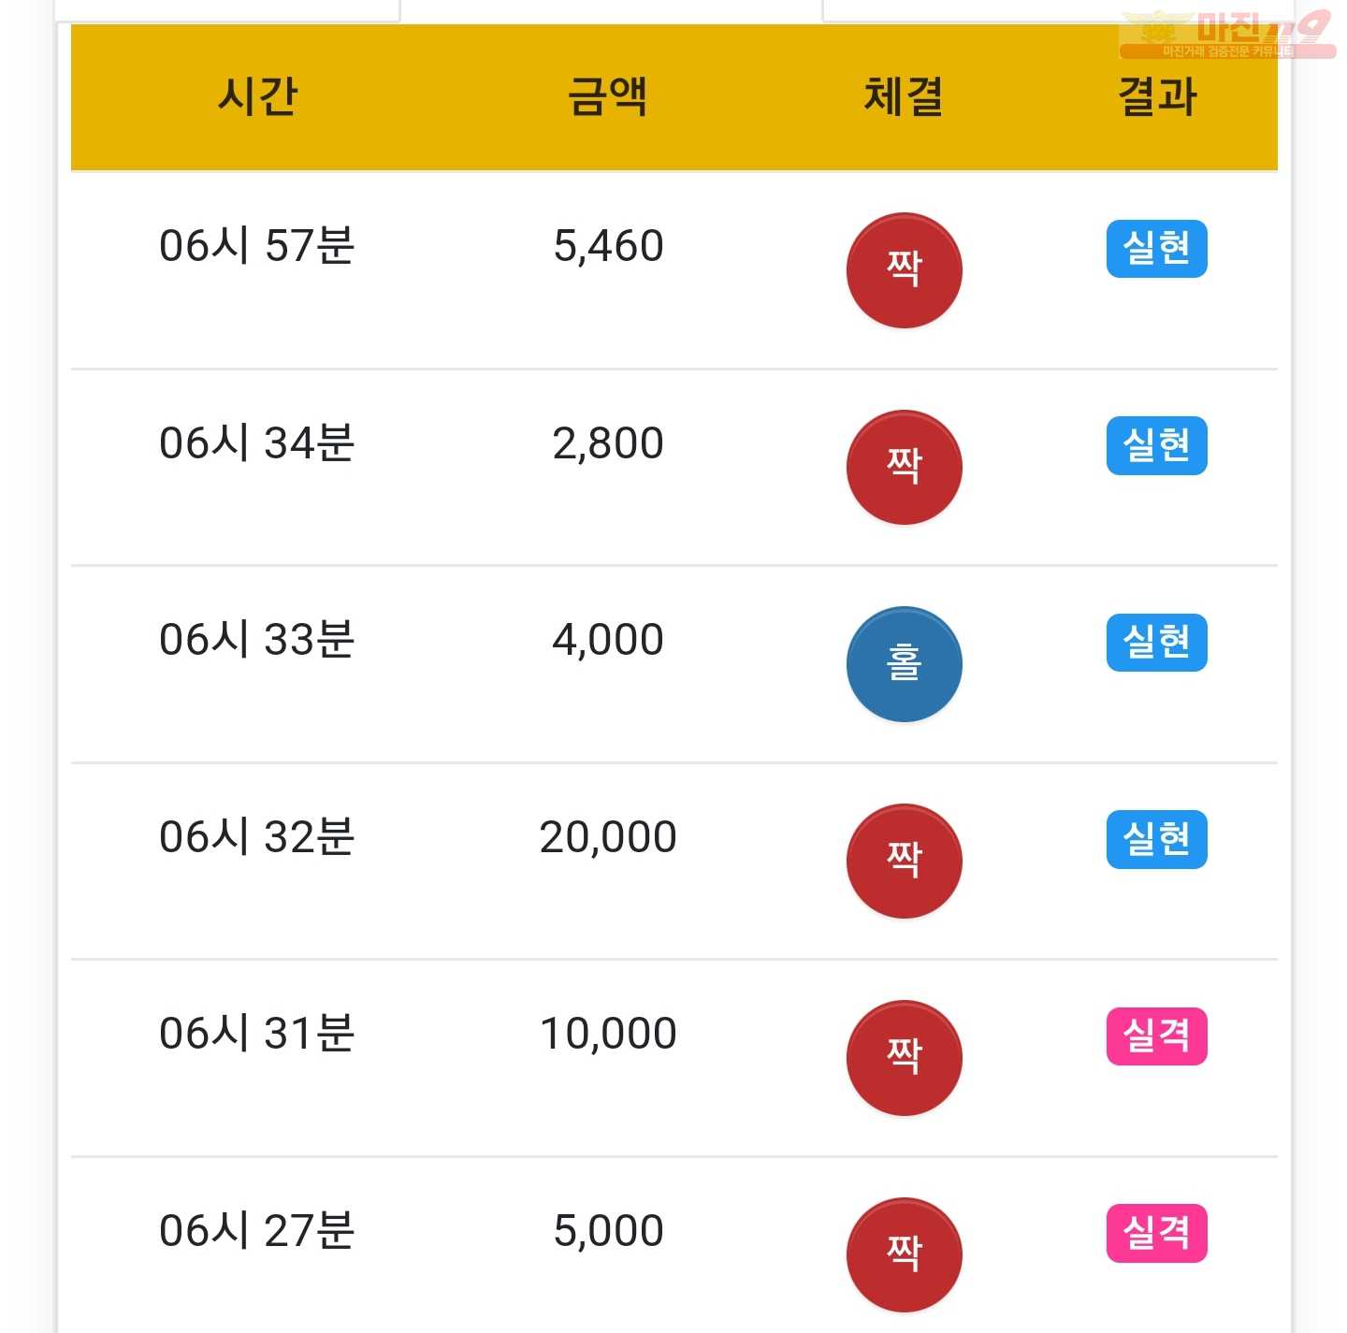Select the 결과 column header
This screenshot has width=1347, height=1333.
(1157, 96)
